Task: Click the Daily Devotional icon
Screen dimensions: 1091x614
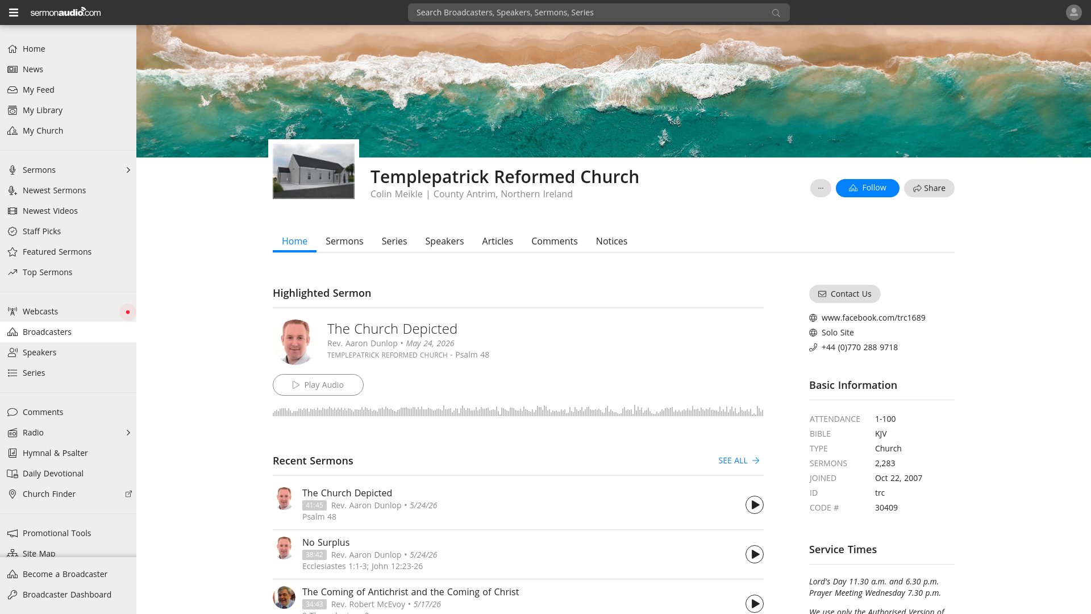Action: point(13,474)
